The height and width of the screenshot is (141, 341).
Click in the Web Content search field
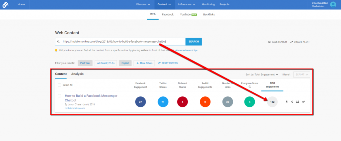120,42
